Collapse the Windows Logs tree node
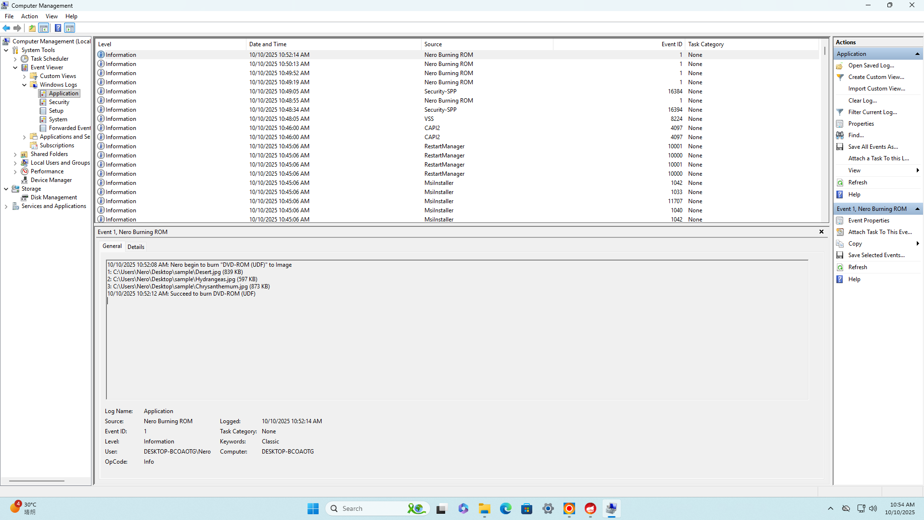The image size is (924, 520). [x=25, y=85]
